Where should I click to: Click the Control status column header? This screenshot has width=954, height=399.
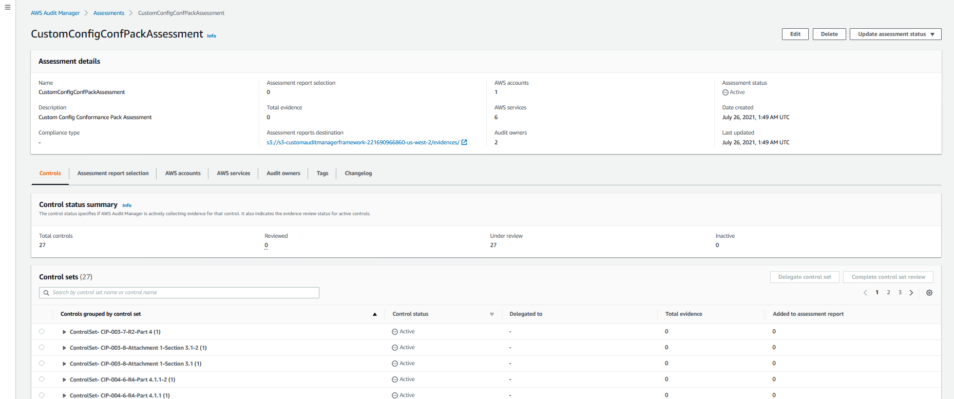[410, 314]
